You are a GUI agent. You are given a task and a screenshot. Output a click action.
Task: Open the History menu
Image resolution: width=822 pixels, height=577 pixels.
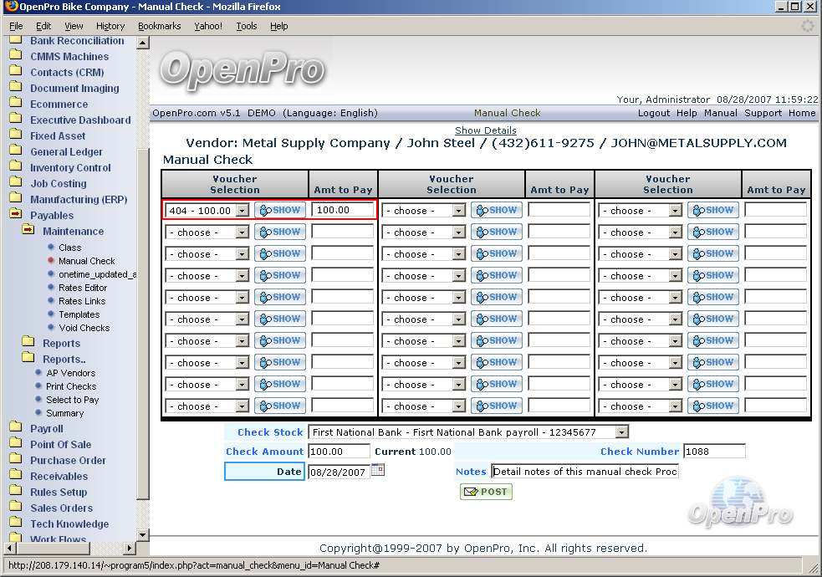110,26
